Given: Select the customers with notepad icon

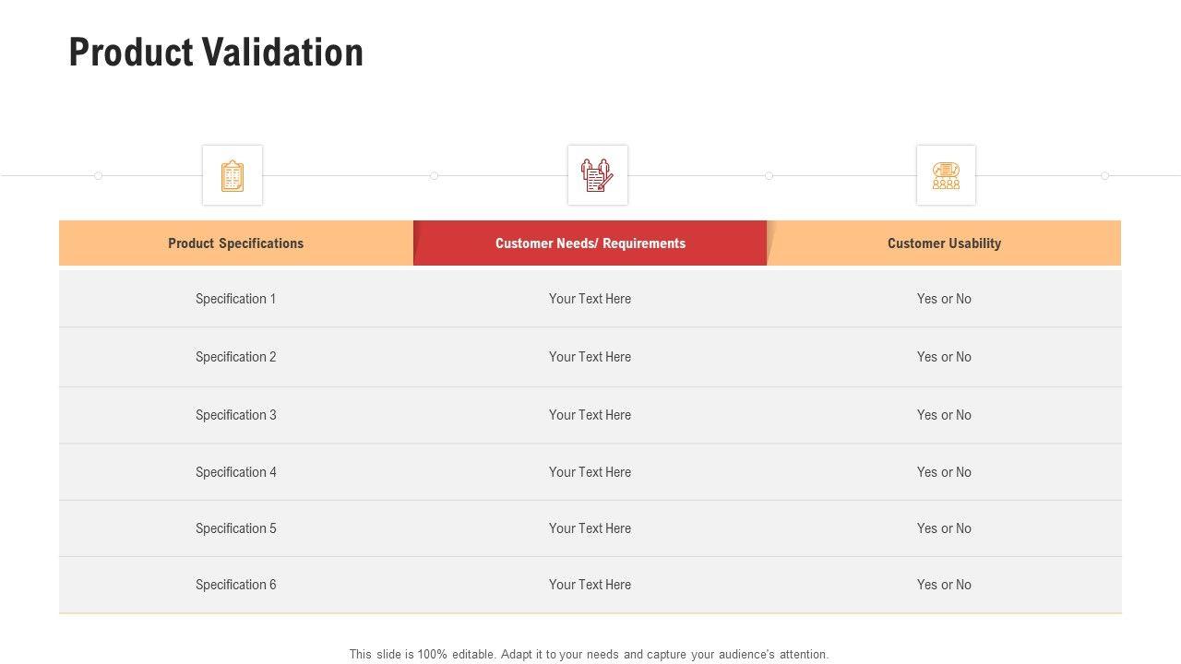Looking at the screenshot, I should pos(597,175).
